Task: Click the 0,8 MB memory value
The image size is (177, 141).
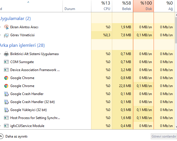Action: pyautogui.click(x=126, y=78)
